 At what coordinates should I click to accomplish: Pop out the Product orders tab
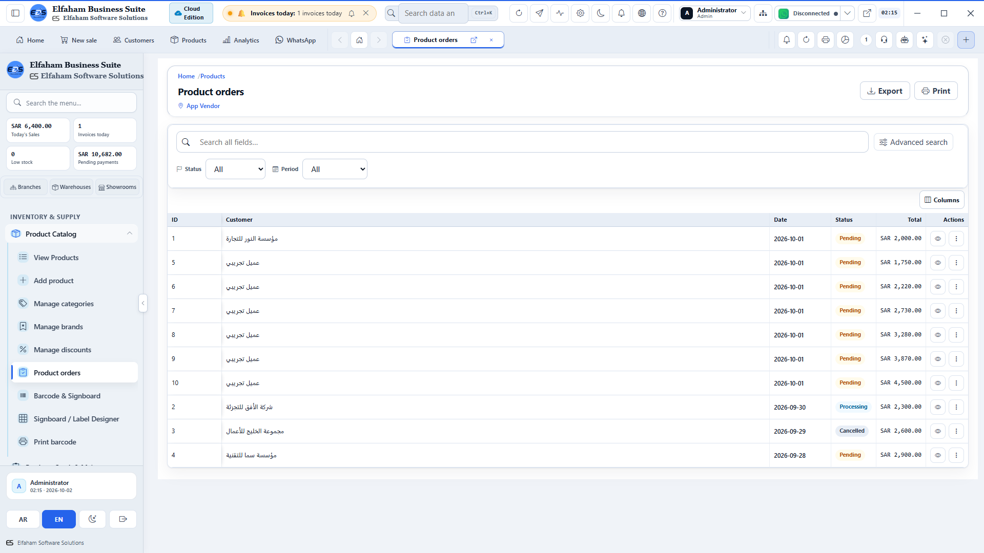pos(474,40)
